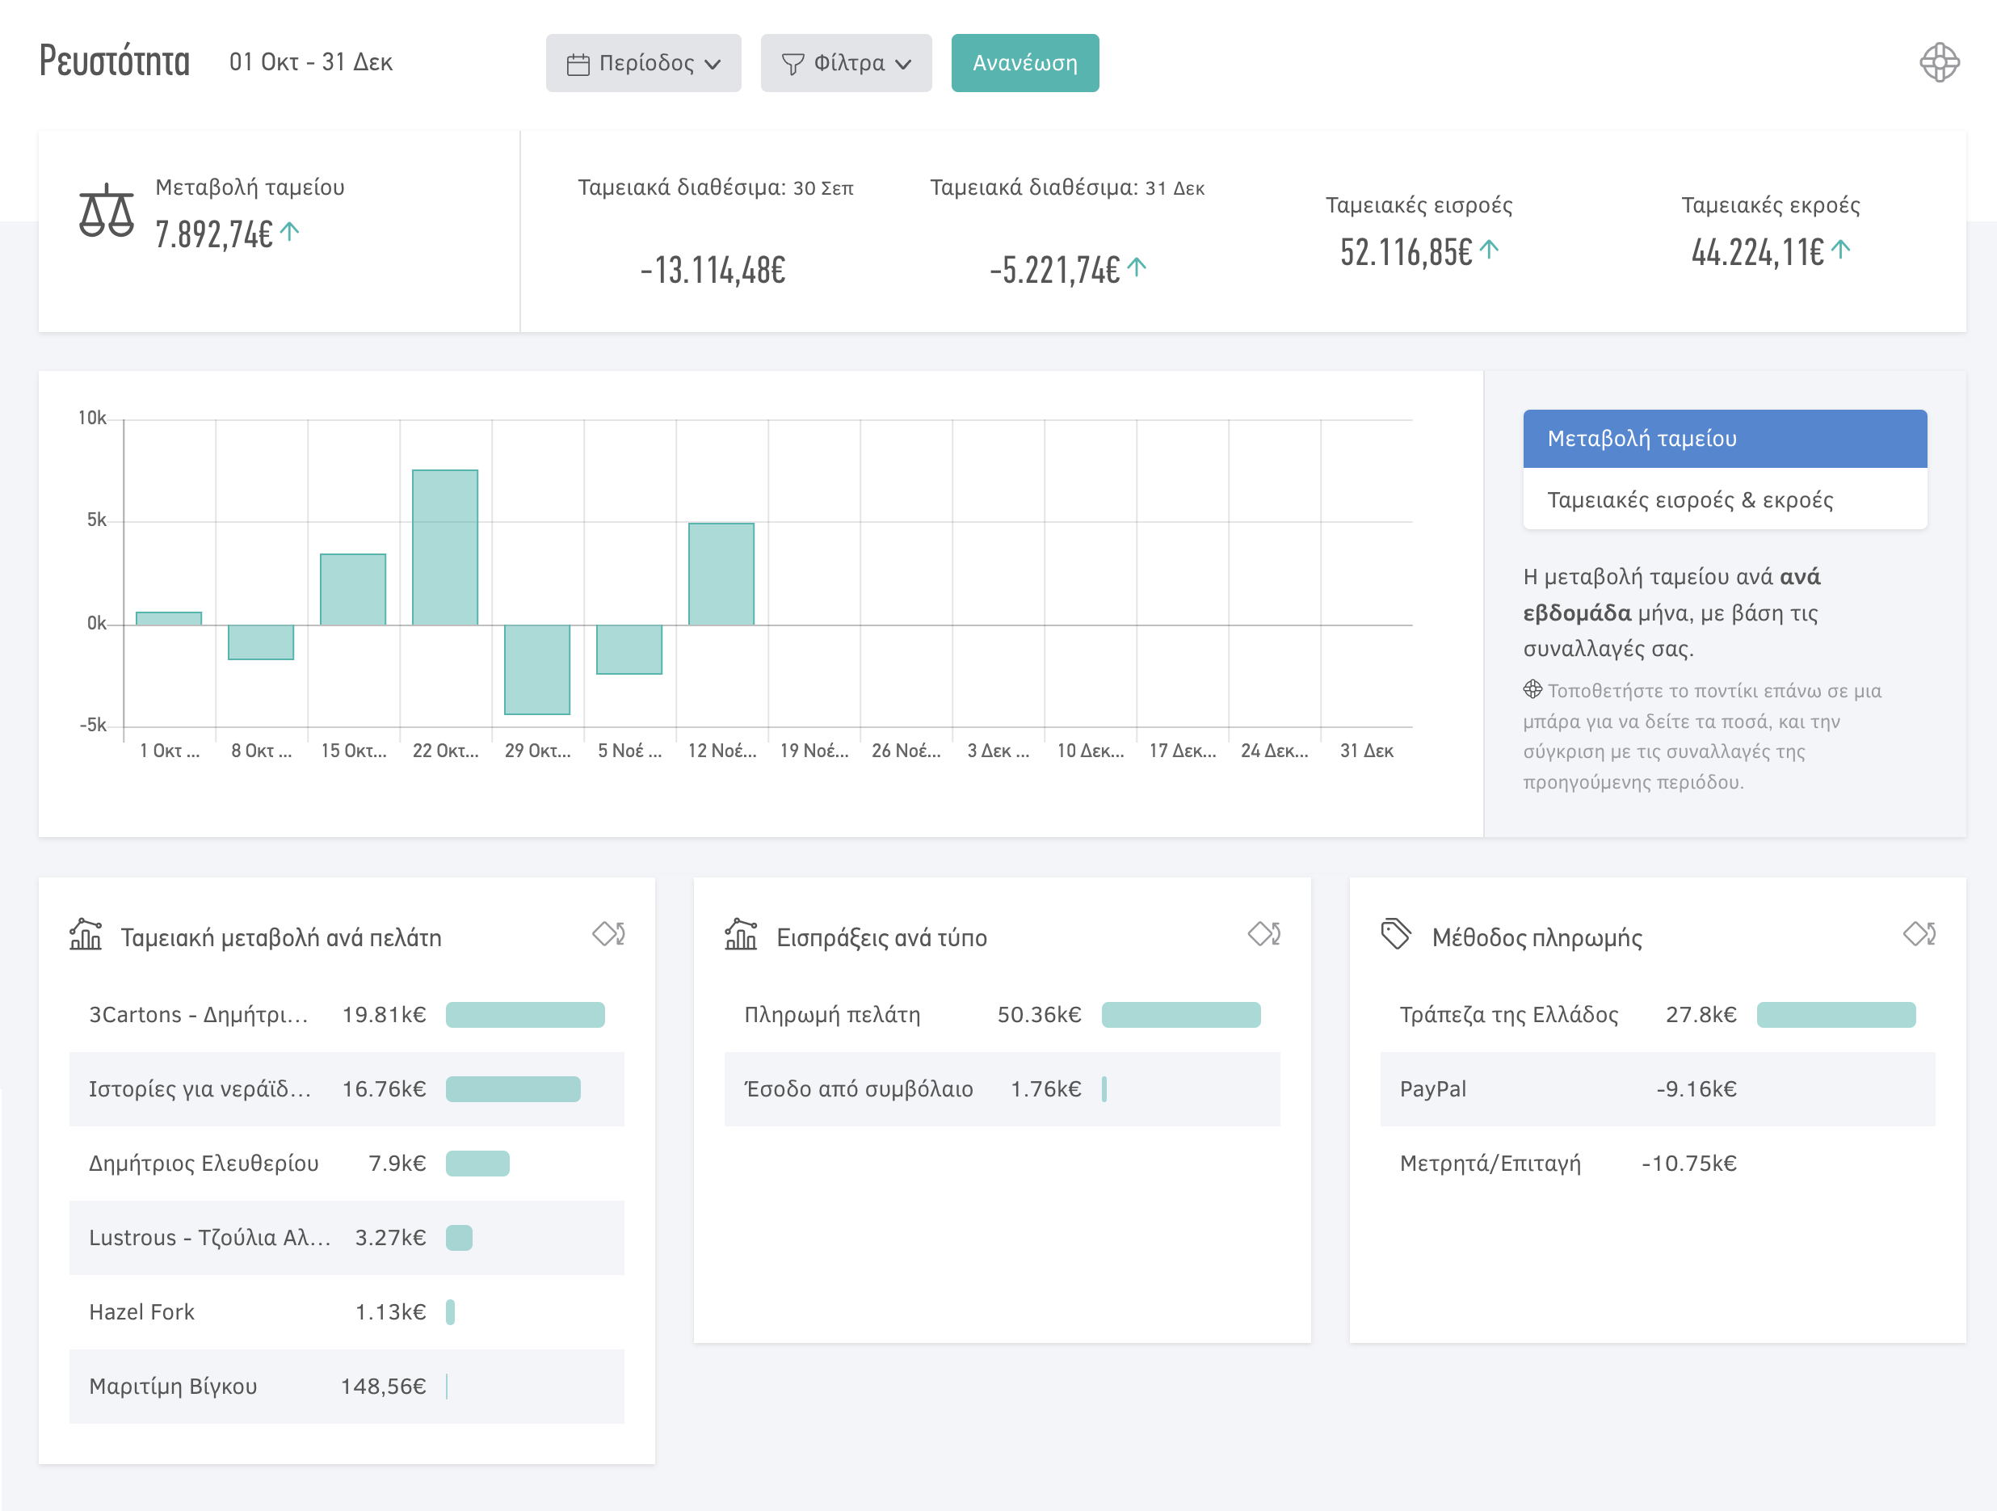
Task: Click the Τράπεζα της Ελλάδος progress bar
Action: [1836, 1015]
